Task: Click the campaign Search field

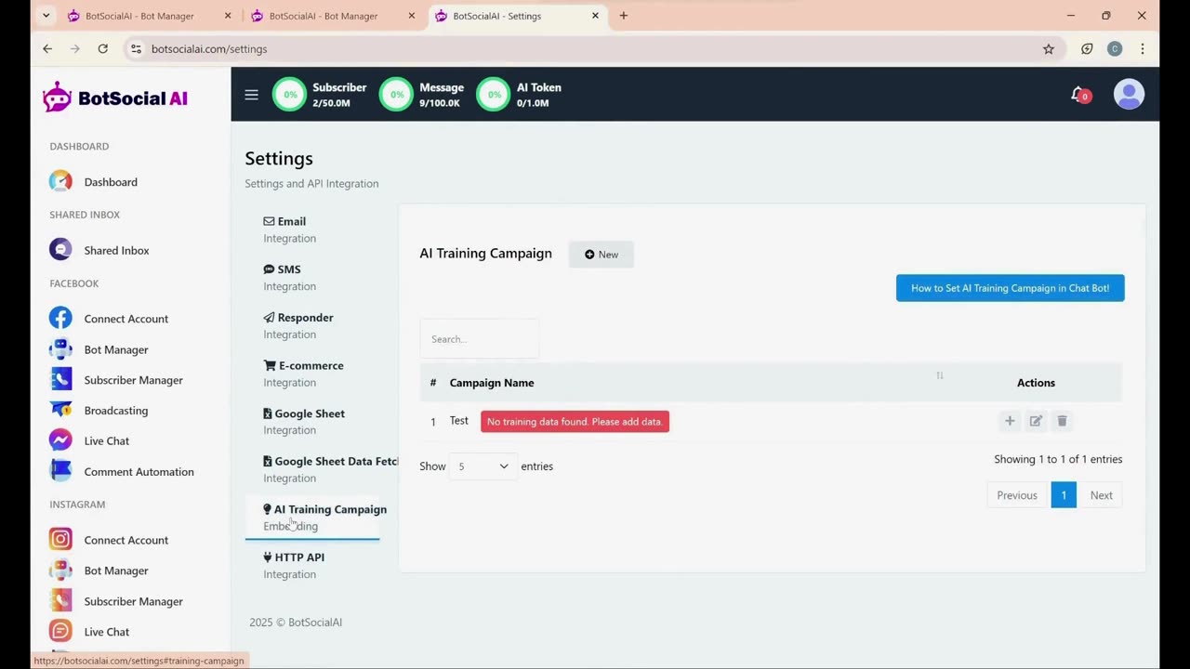Action: tap(479, 339)
